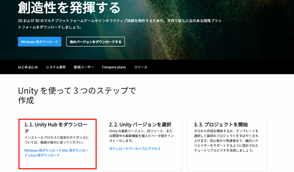The width and height of the screenshot is (294, 172).
Task: Click Windows 用ダウンロード link in Unity Hub card
Action: pyautogui.click(x=43, y=150)
